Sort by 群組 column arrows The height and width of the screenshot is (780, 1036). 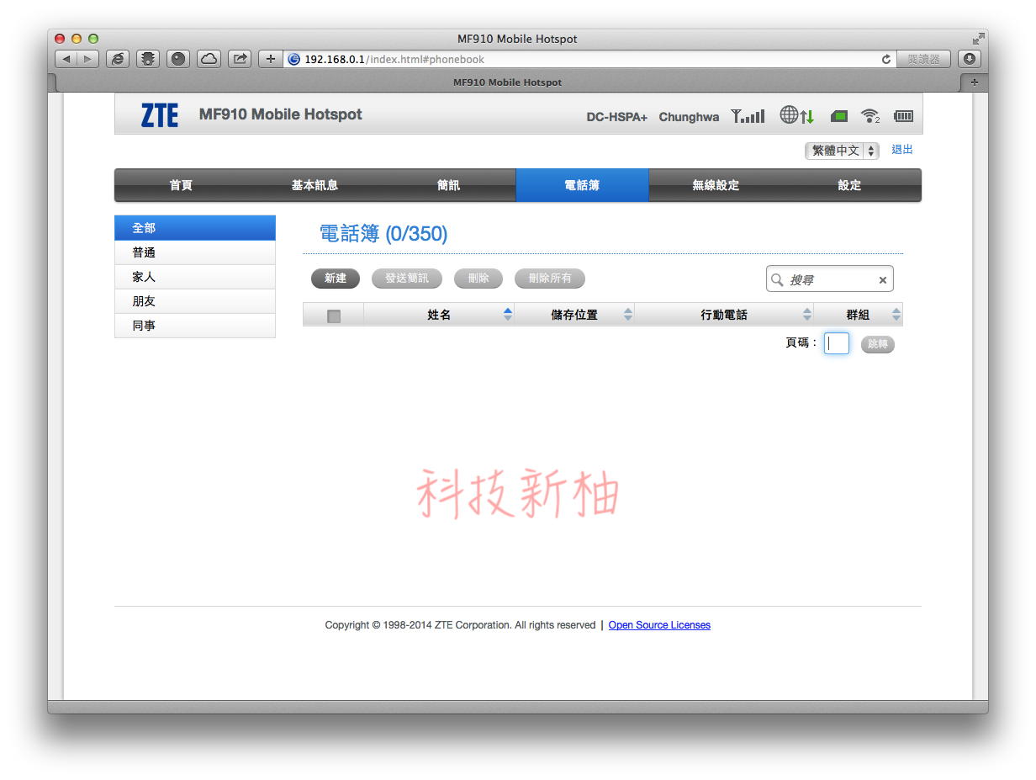click(896, 315)
